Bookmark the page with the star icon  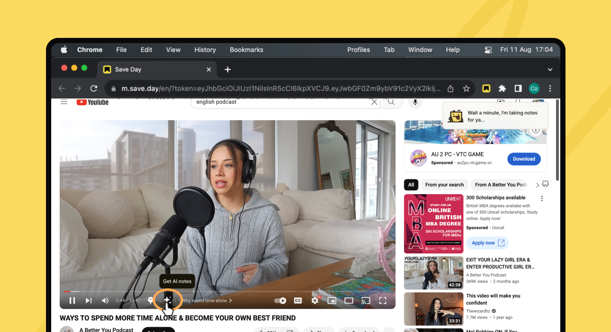(466, 89)
